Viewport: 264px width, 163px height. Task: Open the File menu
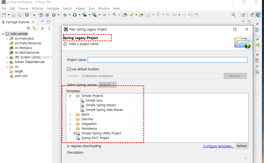pos(4,8)
